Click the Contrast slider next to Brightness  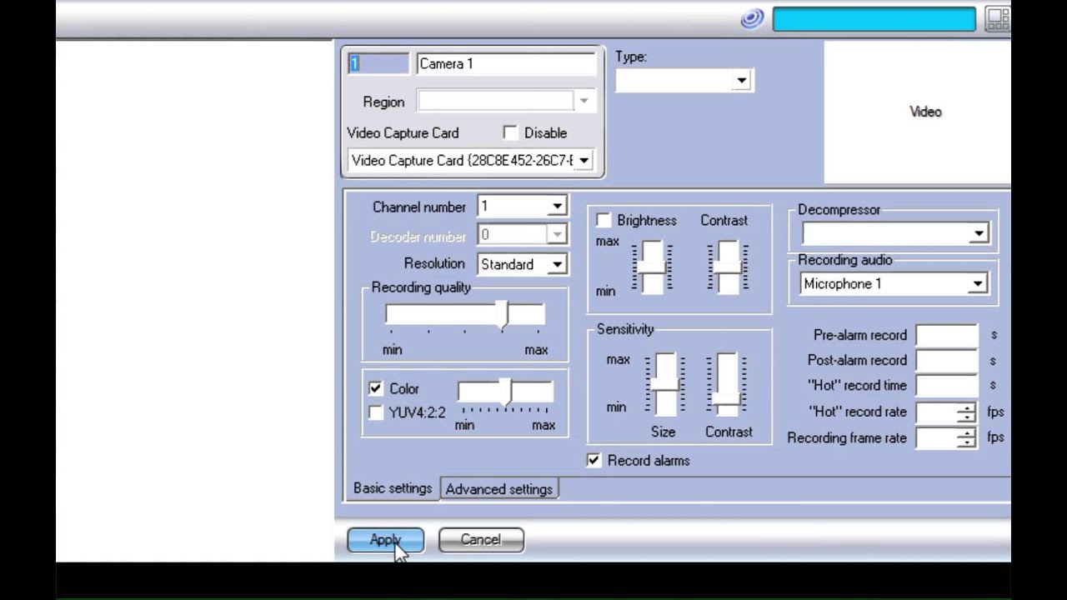click(728, 267)
